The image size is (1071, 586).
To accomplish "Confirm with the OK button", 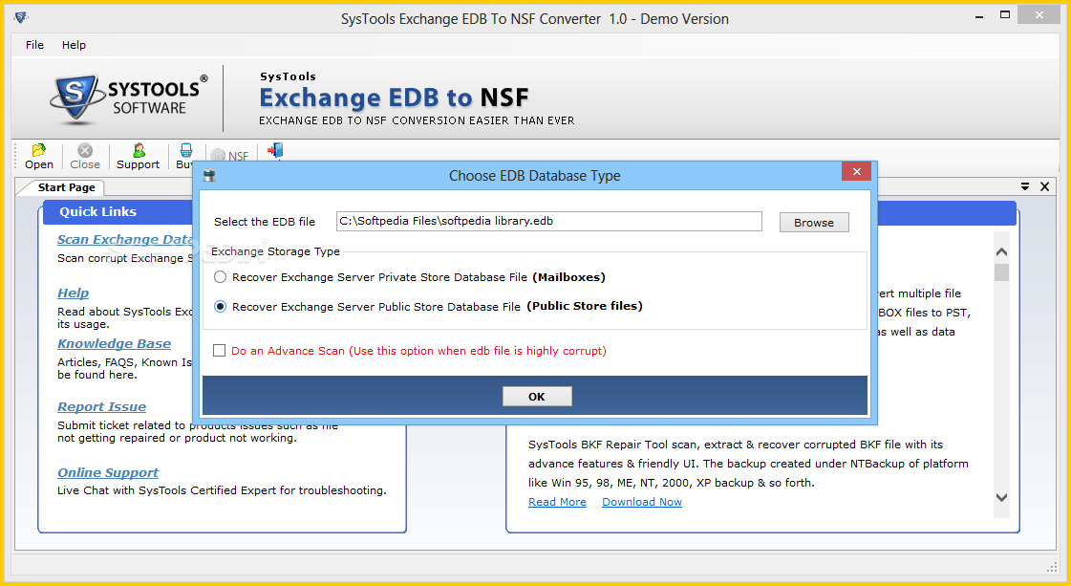I will point(537,397).
